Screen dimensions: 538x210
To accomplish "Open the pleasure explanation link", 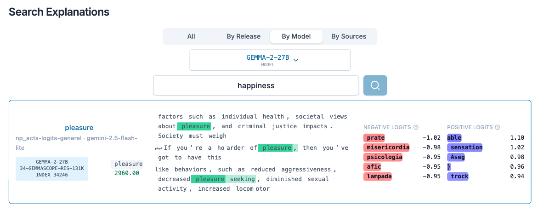I will (x=79, y=128).
